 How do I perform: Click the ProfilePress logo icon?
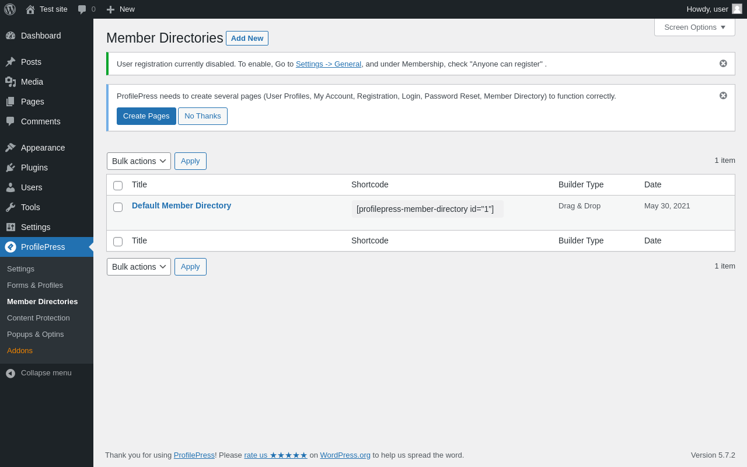[11, 247]
